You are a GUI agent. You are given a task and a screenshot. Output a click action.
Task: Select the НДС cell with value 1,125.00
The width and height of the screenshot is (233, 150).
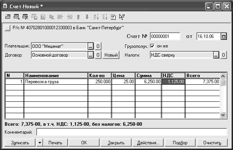(173, 82)
